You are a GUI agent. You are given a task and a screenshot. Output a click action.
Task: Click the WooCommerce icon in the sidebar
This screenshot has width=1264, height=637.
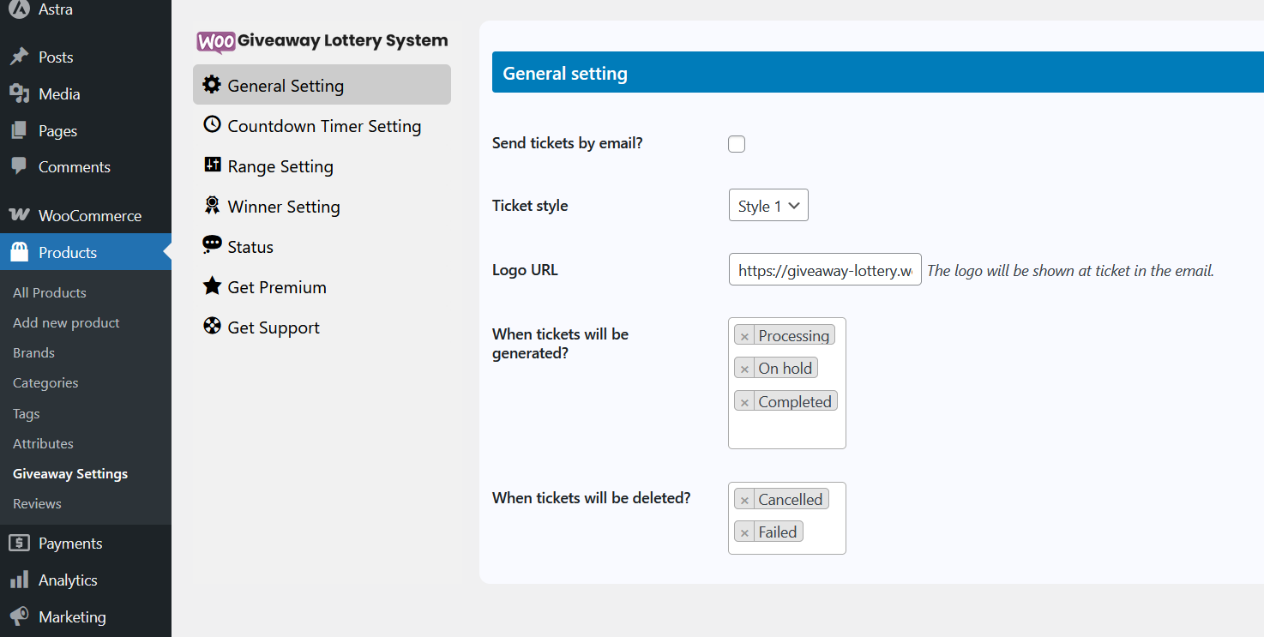pyautogui.click(x=19, y=215)
